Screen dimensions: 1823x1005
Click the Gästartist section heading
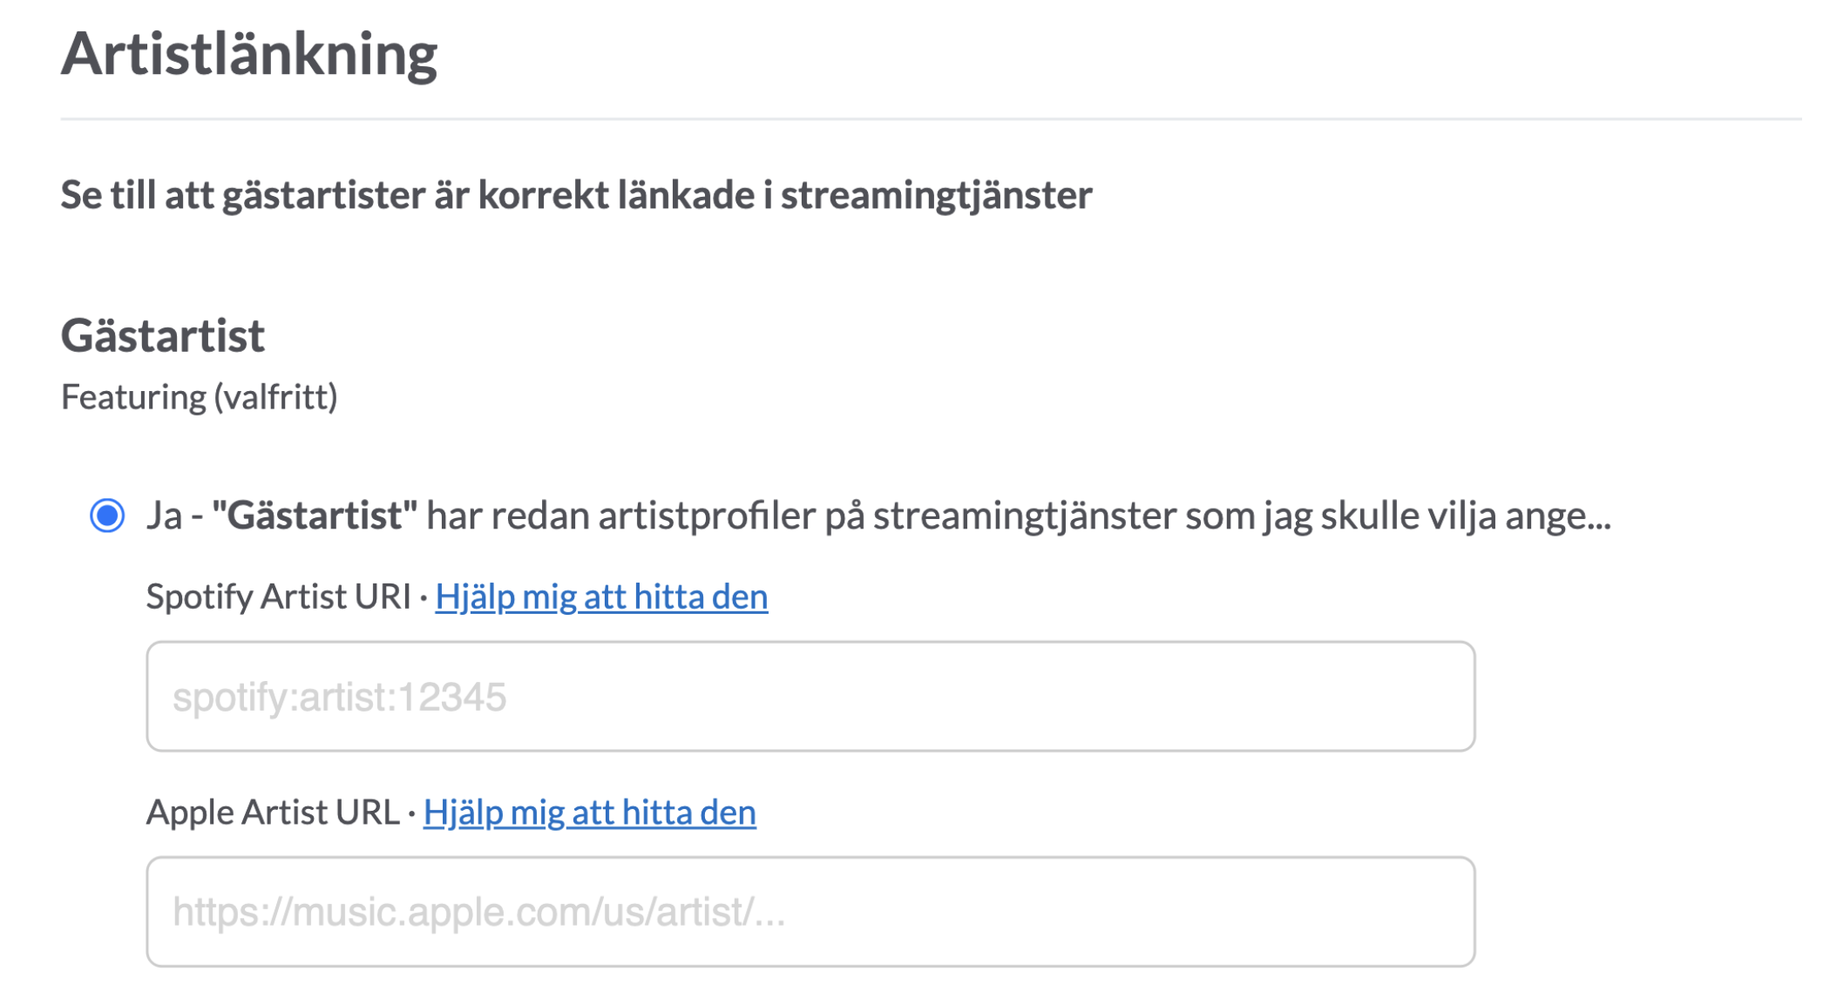pyautogui.click(x=163, y=335)
